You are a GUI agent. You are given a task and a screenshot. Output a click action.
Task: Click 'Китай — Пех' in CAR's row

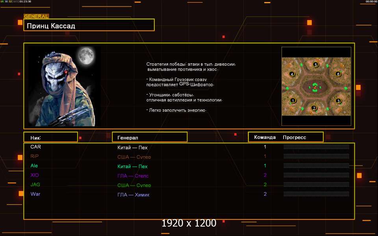tap(132, 147)
